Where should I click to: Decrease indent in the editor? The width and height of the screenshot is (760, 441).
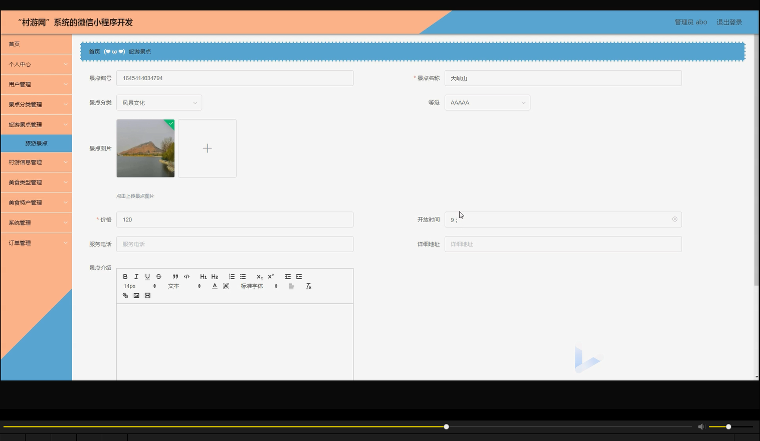[288, 277]
